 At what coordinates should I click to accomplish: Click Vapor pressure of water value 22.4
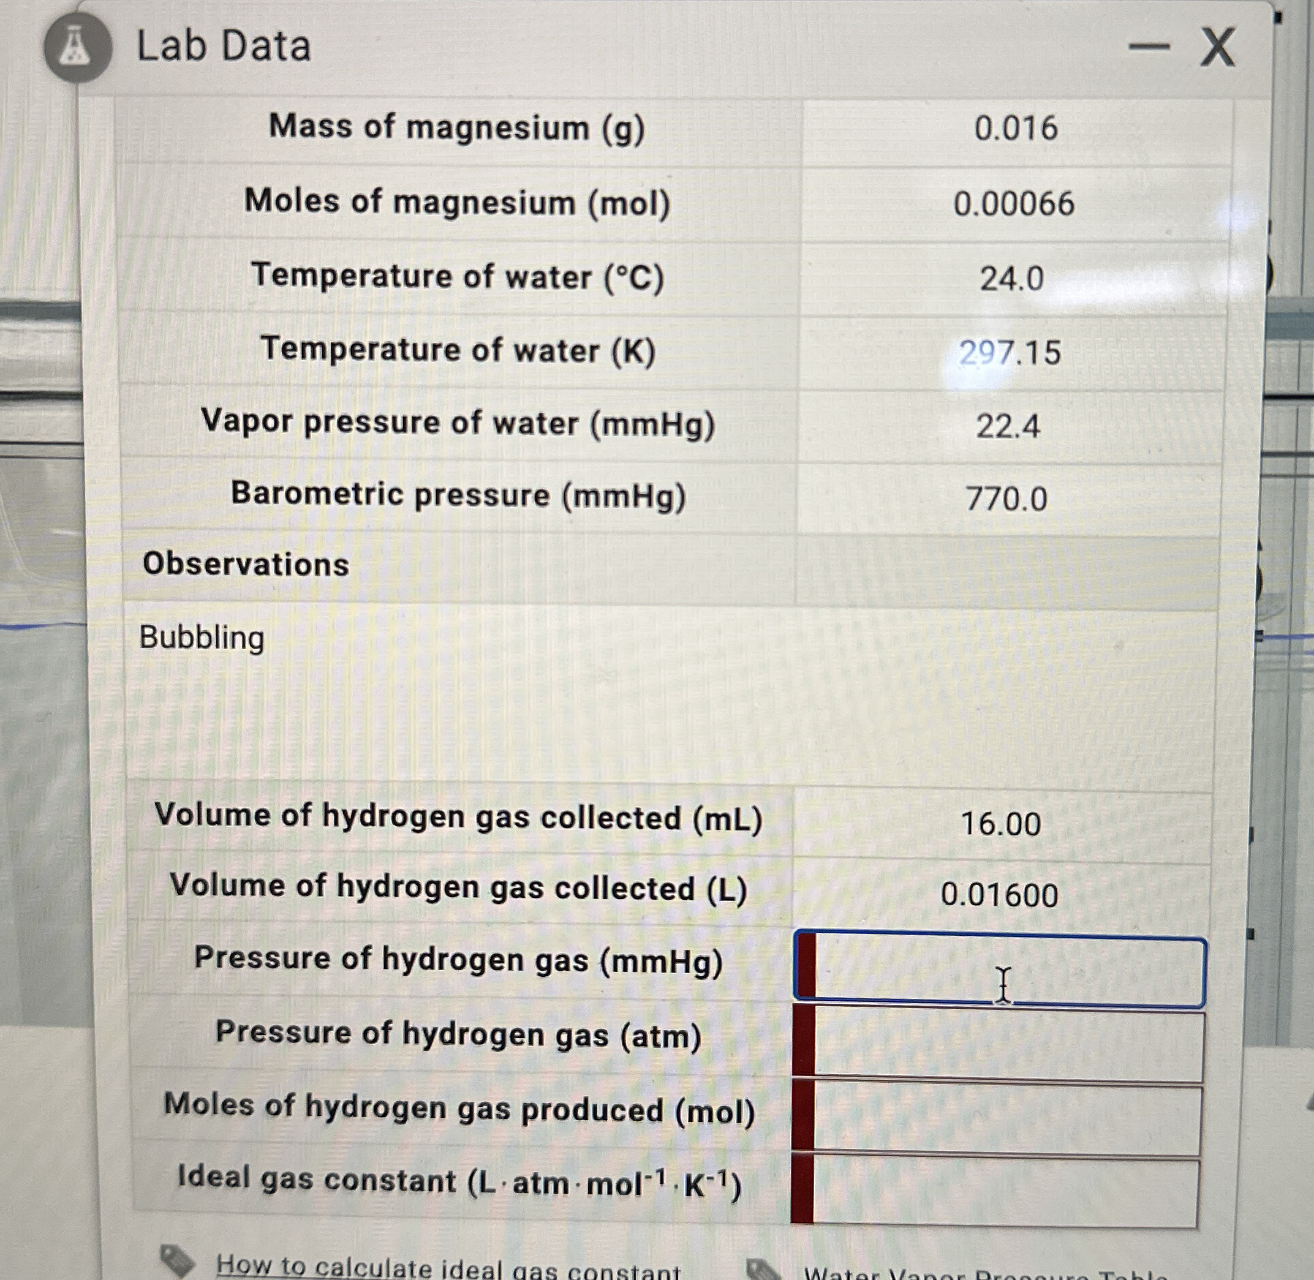coord(1008,427)
